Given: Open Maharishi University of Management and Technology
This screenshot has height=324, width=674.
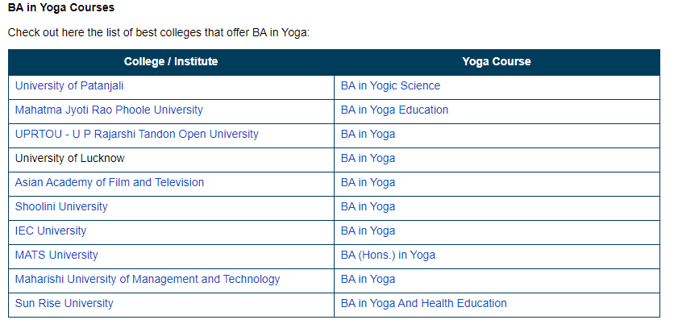Looking at the screenshot, I should tap(148, 280).
